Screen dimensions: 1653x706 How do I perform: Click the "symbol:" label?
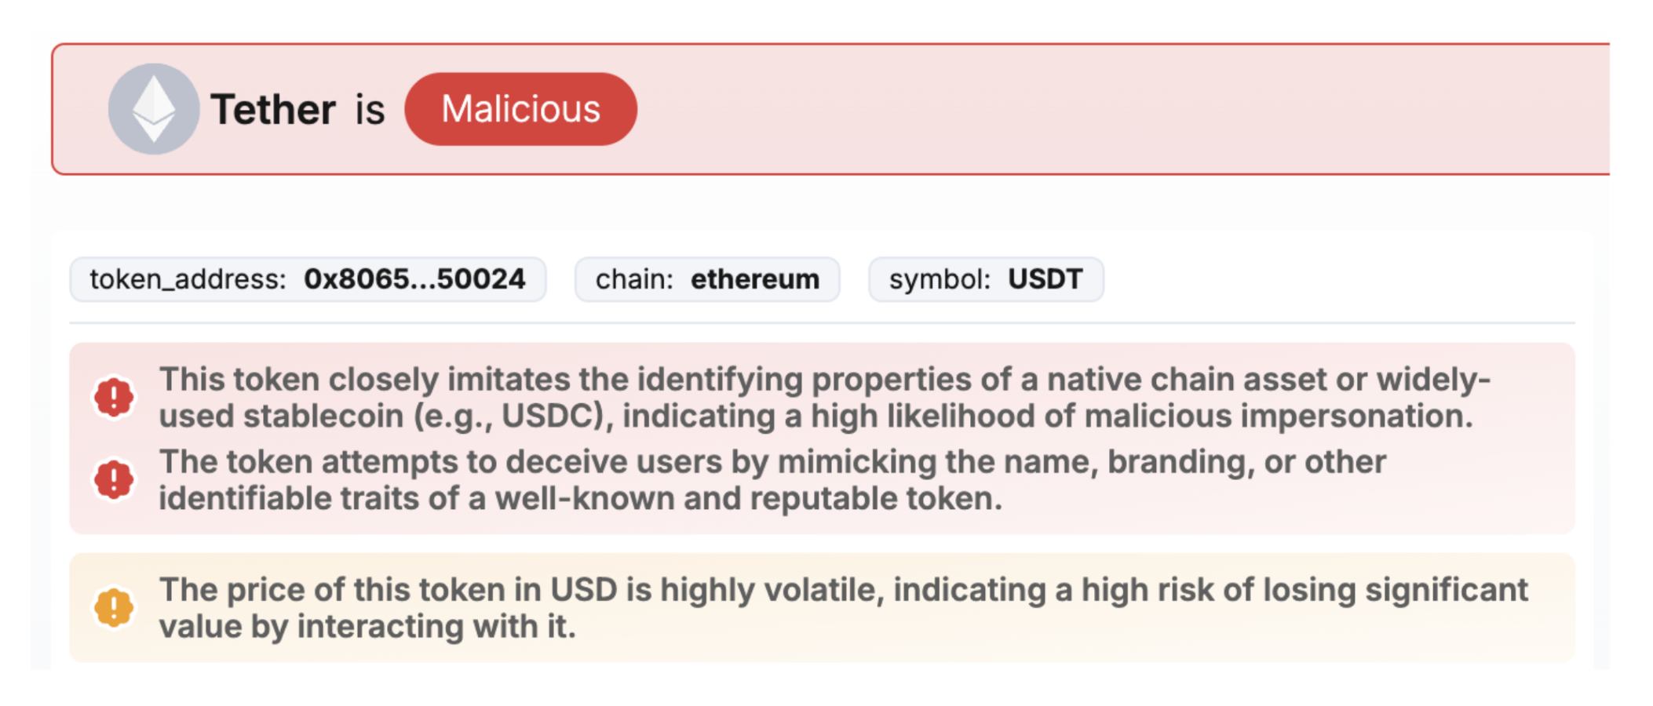point(940,279)
